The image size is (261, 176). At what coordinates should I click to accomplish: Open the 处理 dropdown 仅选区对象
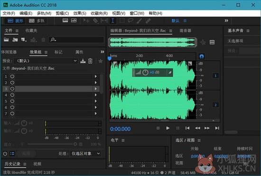pyautogui.click(x=85, y=153)
